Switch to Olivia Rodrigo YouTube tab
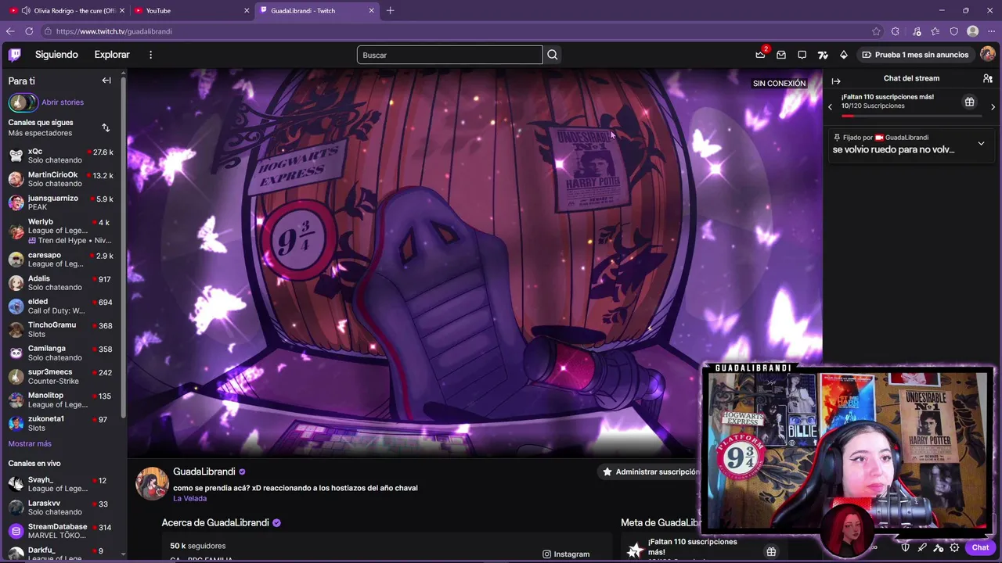Screen dimensions: 1002x563 tap(67, 10)
